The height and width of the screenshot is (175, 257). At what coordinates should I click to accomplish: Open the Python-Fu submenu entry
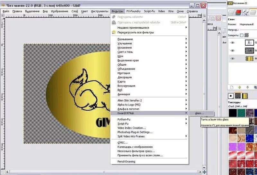[149, 119]
